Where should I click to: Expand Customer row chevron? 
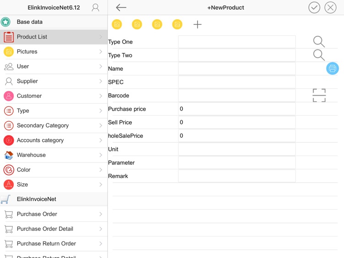(101, 96)
